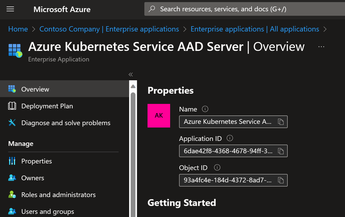
Task: Collapse the sidebar with double chevron
Action: pos(131,75)
